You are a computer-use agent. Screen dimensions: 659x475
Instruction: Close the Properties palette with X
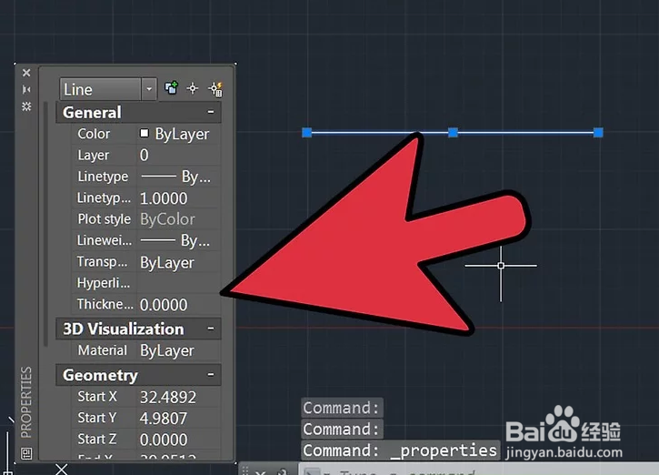click(x=26, y=73)
